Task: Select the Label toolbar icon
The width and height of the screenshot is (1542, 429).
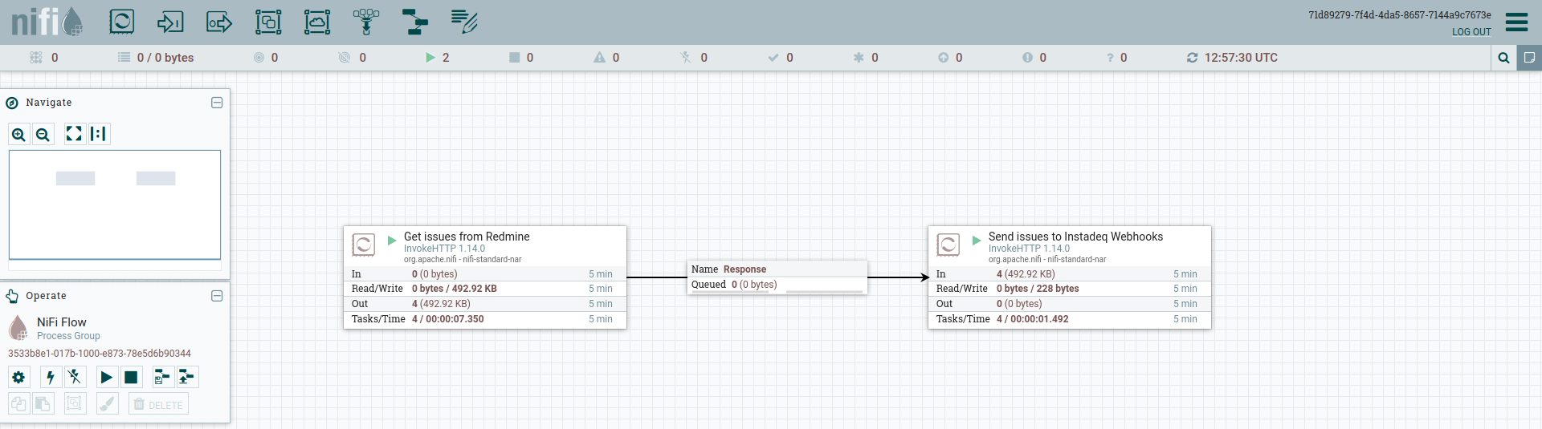Action: click(464, 22)
